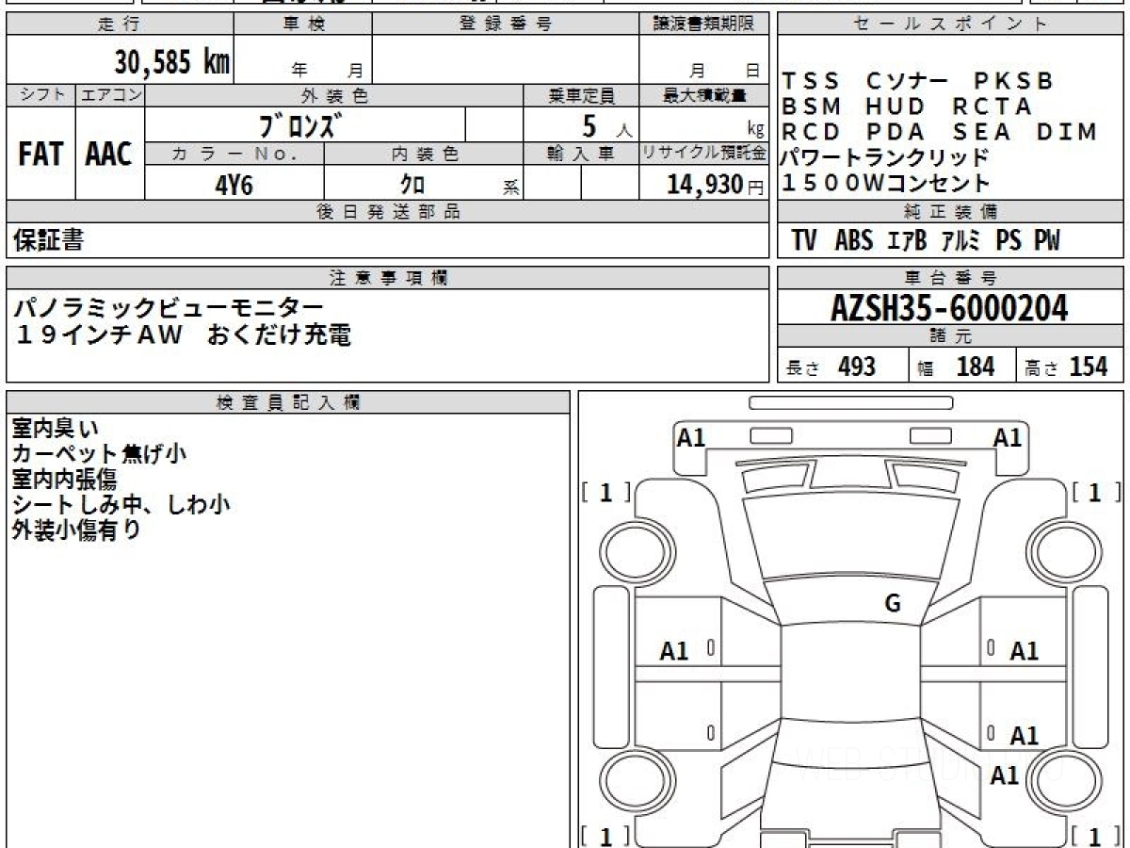The width and height of the screenshot is (1130, 848).
Task: Click the A1 mark on left front door
Action: coord(674,651)
